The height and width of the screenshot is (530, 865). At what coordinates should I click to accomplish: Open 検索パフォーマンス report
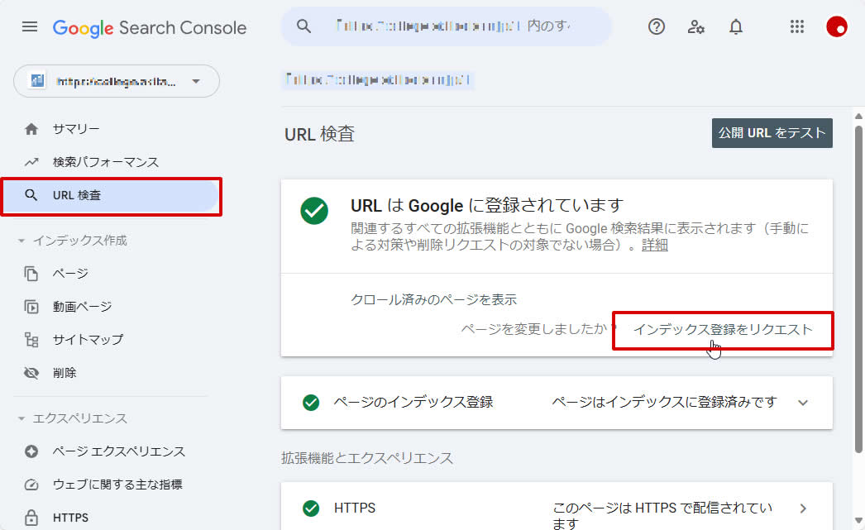(105, 162)
